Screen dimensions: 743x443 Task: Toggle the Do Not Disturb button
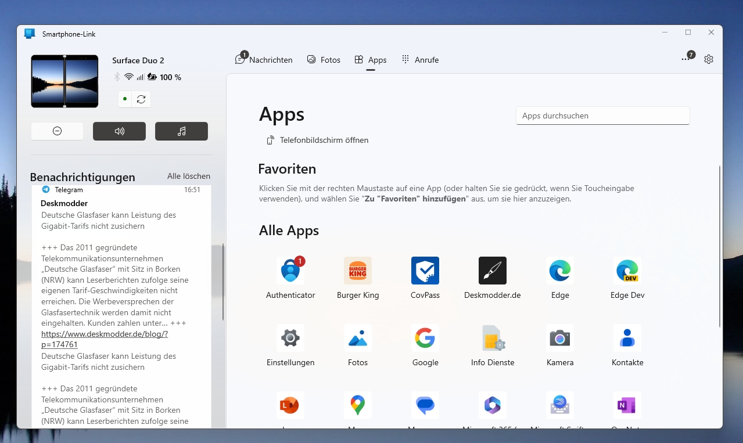[x=57, y=131]
